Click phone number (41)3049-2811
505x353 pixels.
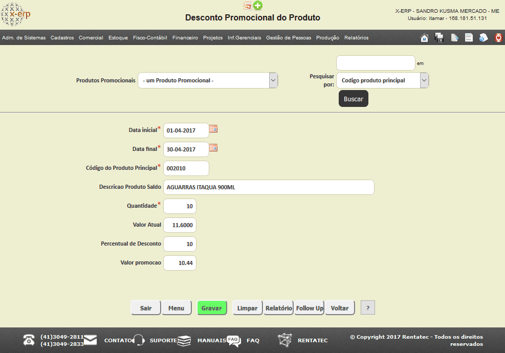(x=62, y=337)
